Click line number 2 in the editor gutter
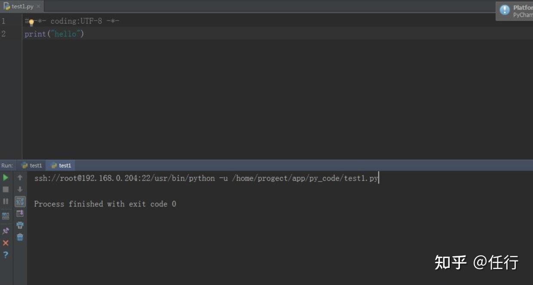 click(3, 33)
